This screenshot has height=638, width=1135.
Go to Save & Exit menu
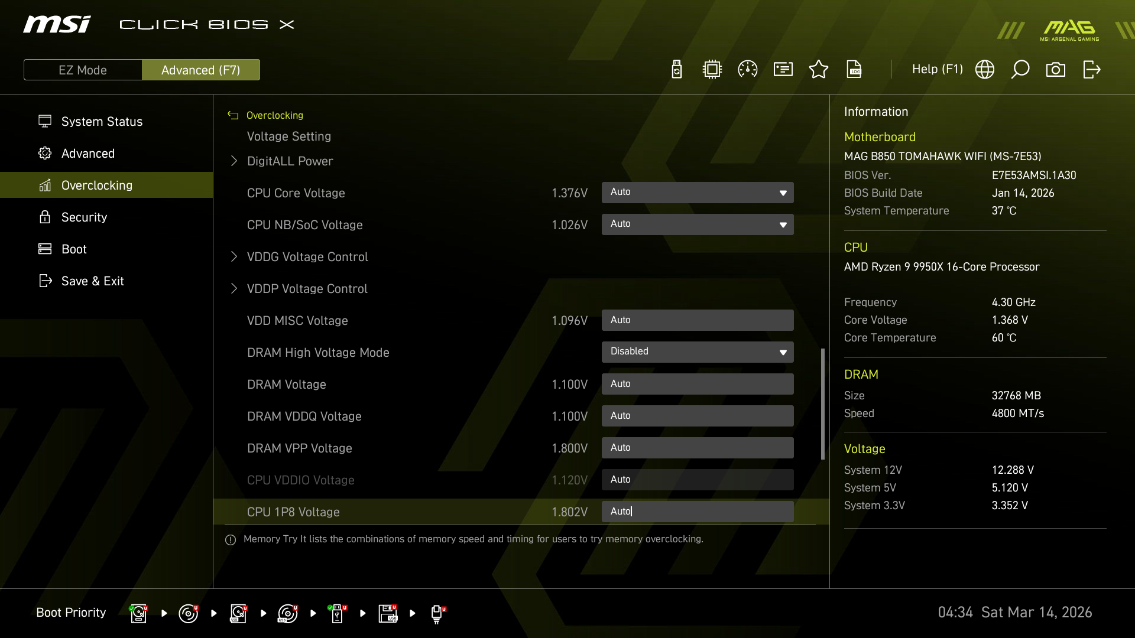coord(92,281)
